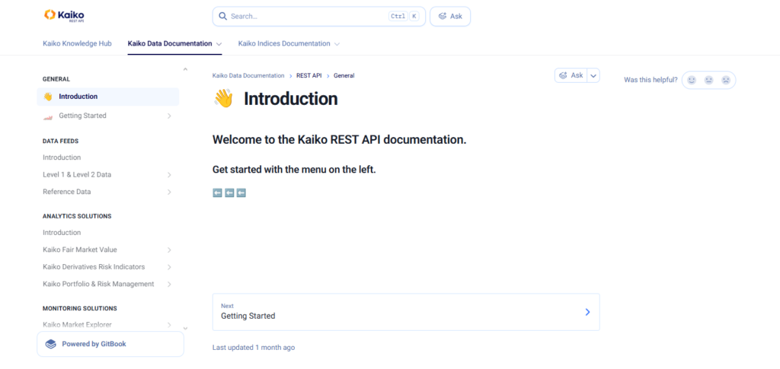Expand Kaiko Market Explorer section
The image size is (780, 369).
[169, 325]
